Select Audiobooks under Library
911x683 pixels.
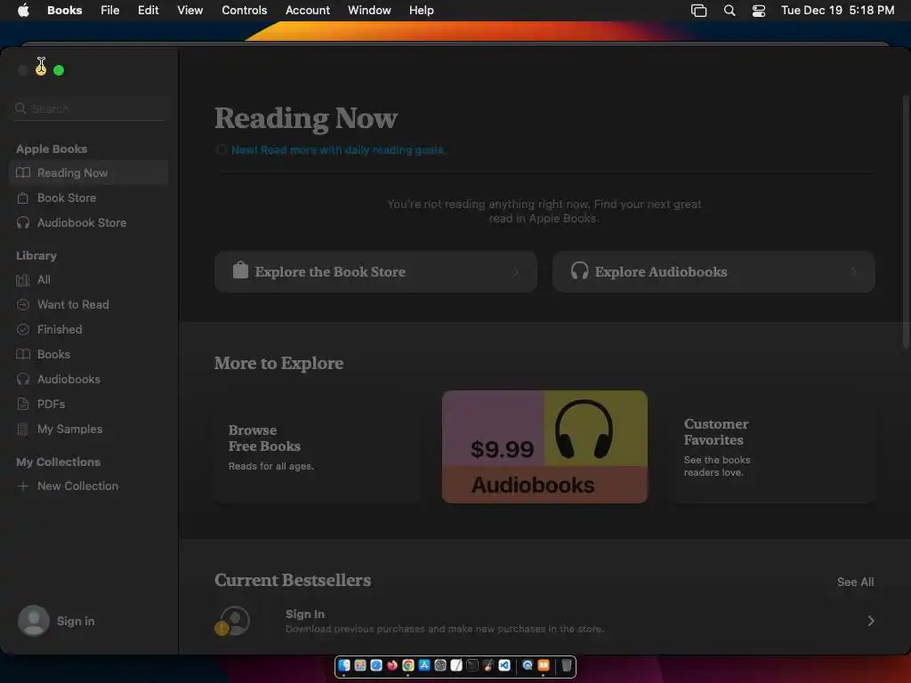[88, 379]
